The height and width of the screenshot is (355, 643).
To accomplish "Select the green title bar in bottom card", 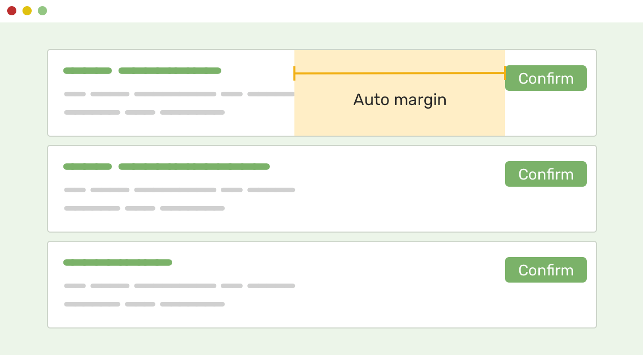I will tap(118, 263).
